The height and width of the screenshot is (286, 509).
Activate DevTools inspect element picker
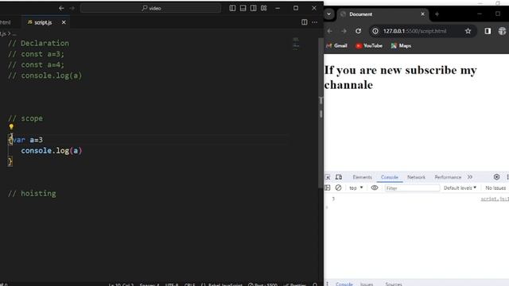pos(328,177)
